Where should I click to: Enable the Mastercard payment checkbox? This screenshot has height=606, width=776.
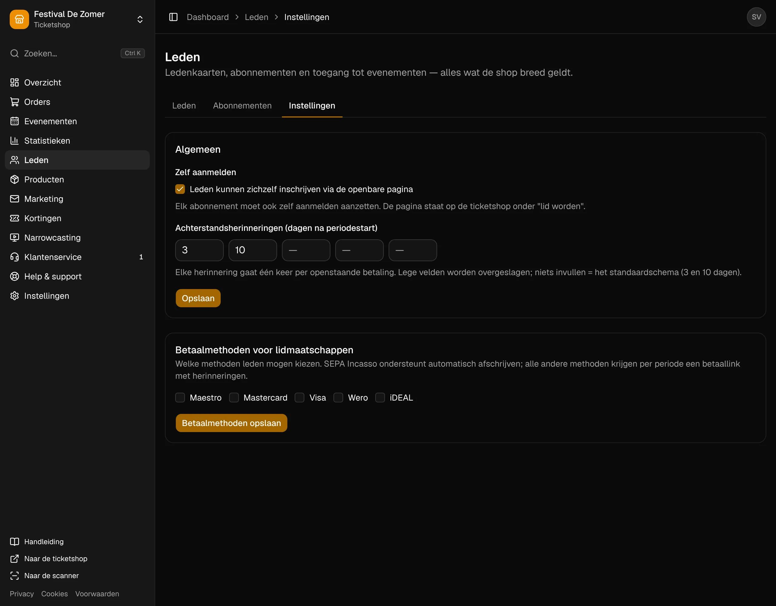pos(234,398)
